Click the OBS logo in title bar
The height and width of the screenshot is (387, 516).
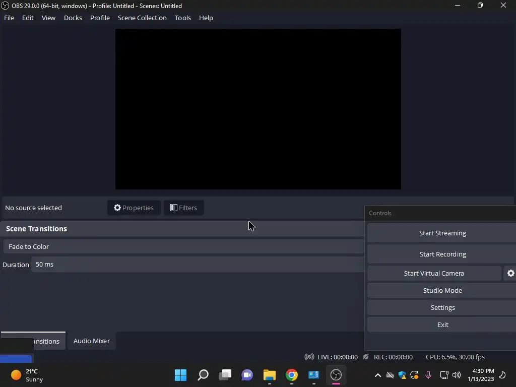5,6
